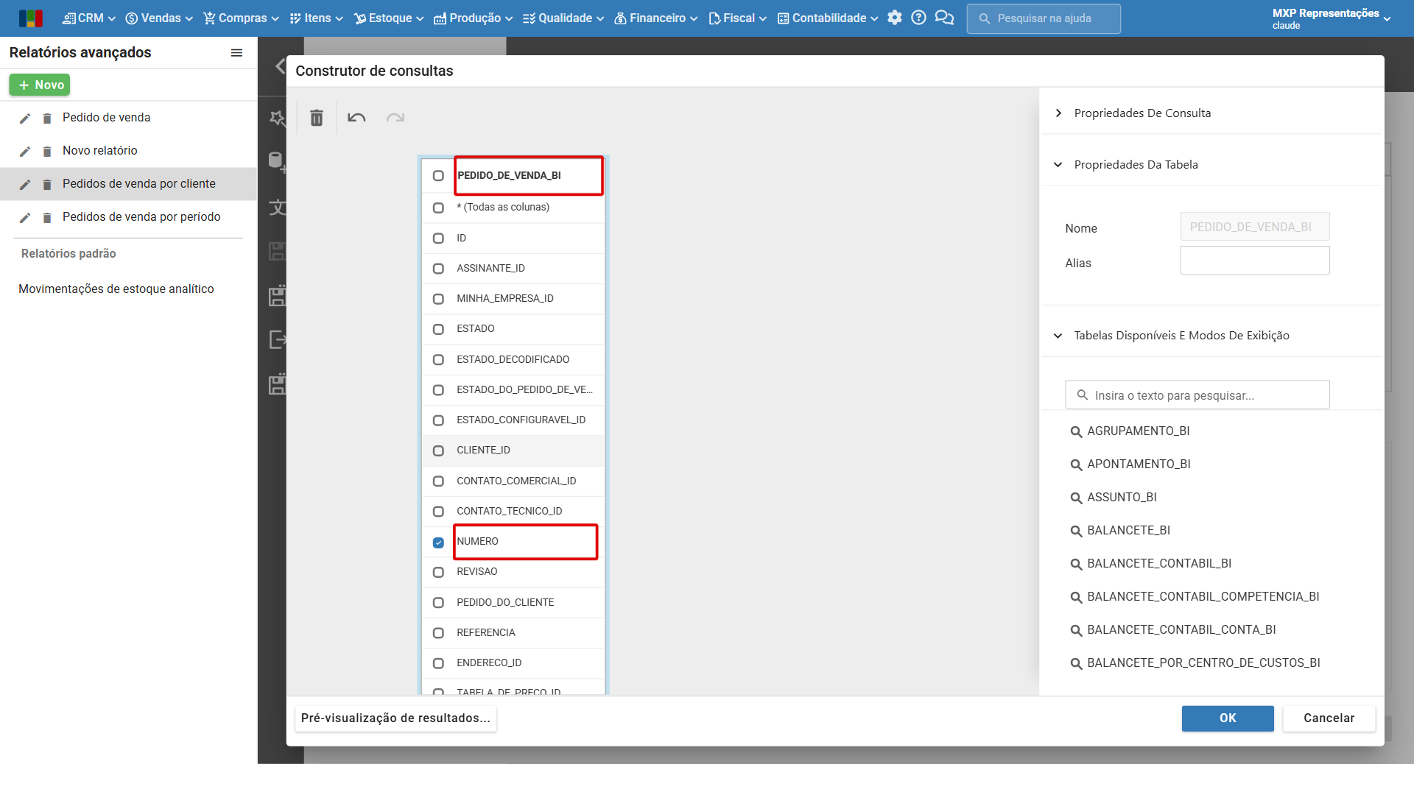Click the magnifier next to BALANCETE_BI
The image size is (1414, 795).
point(1076,531)
